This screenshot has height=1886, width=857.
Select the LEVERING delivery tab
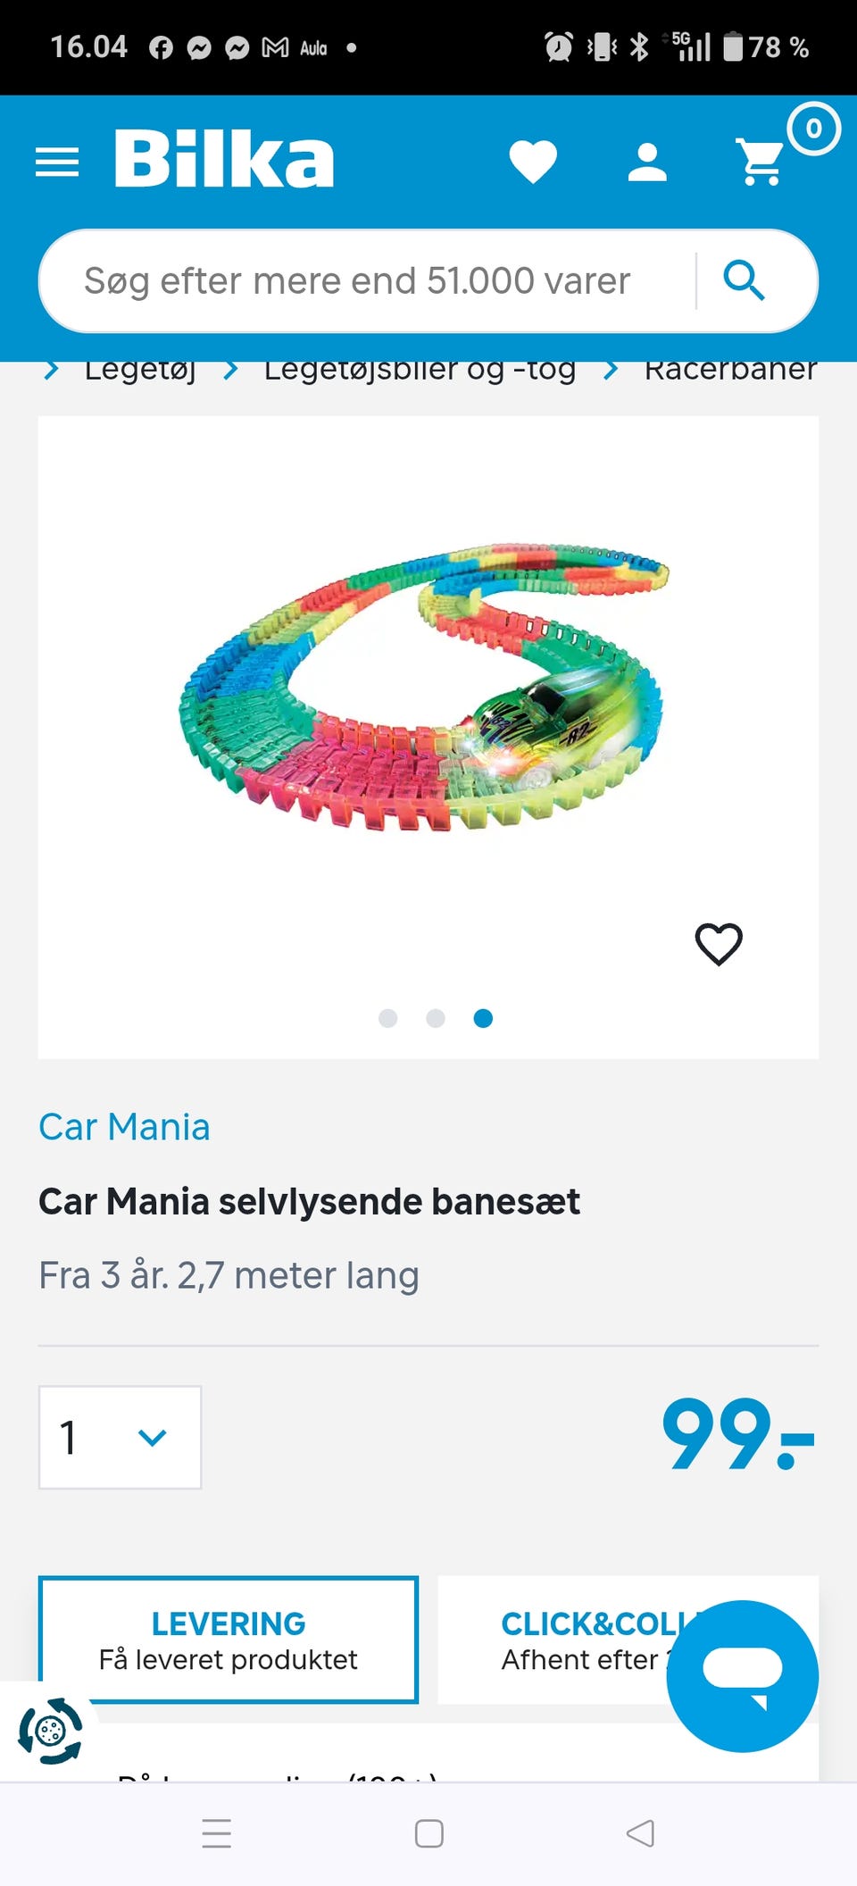(x=228, y=1640)
